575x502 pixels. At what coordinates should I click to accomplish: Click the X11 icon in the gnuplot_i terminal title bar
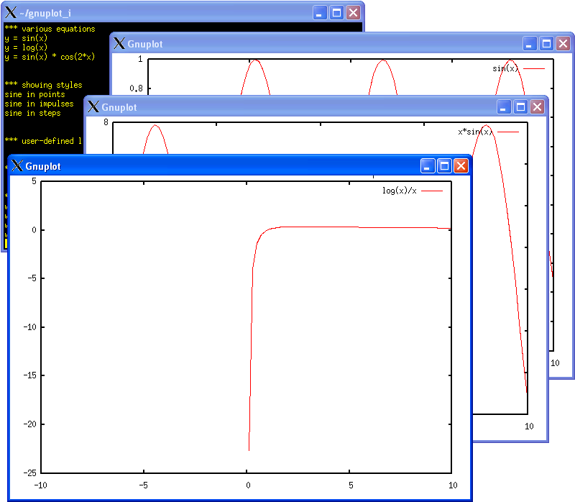point(11,12)
